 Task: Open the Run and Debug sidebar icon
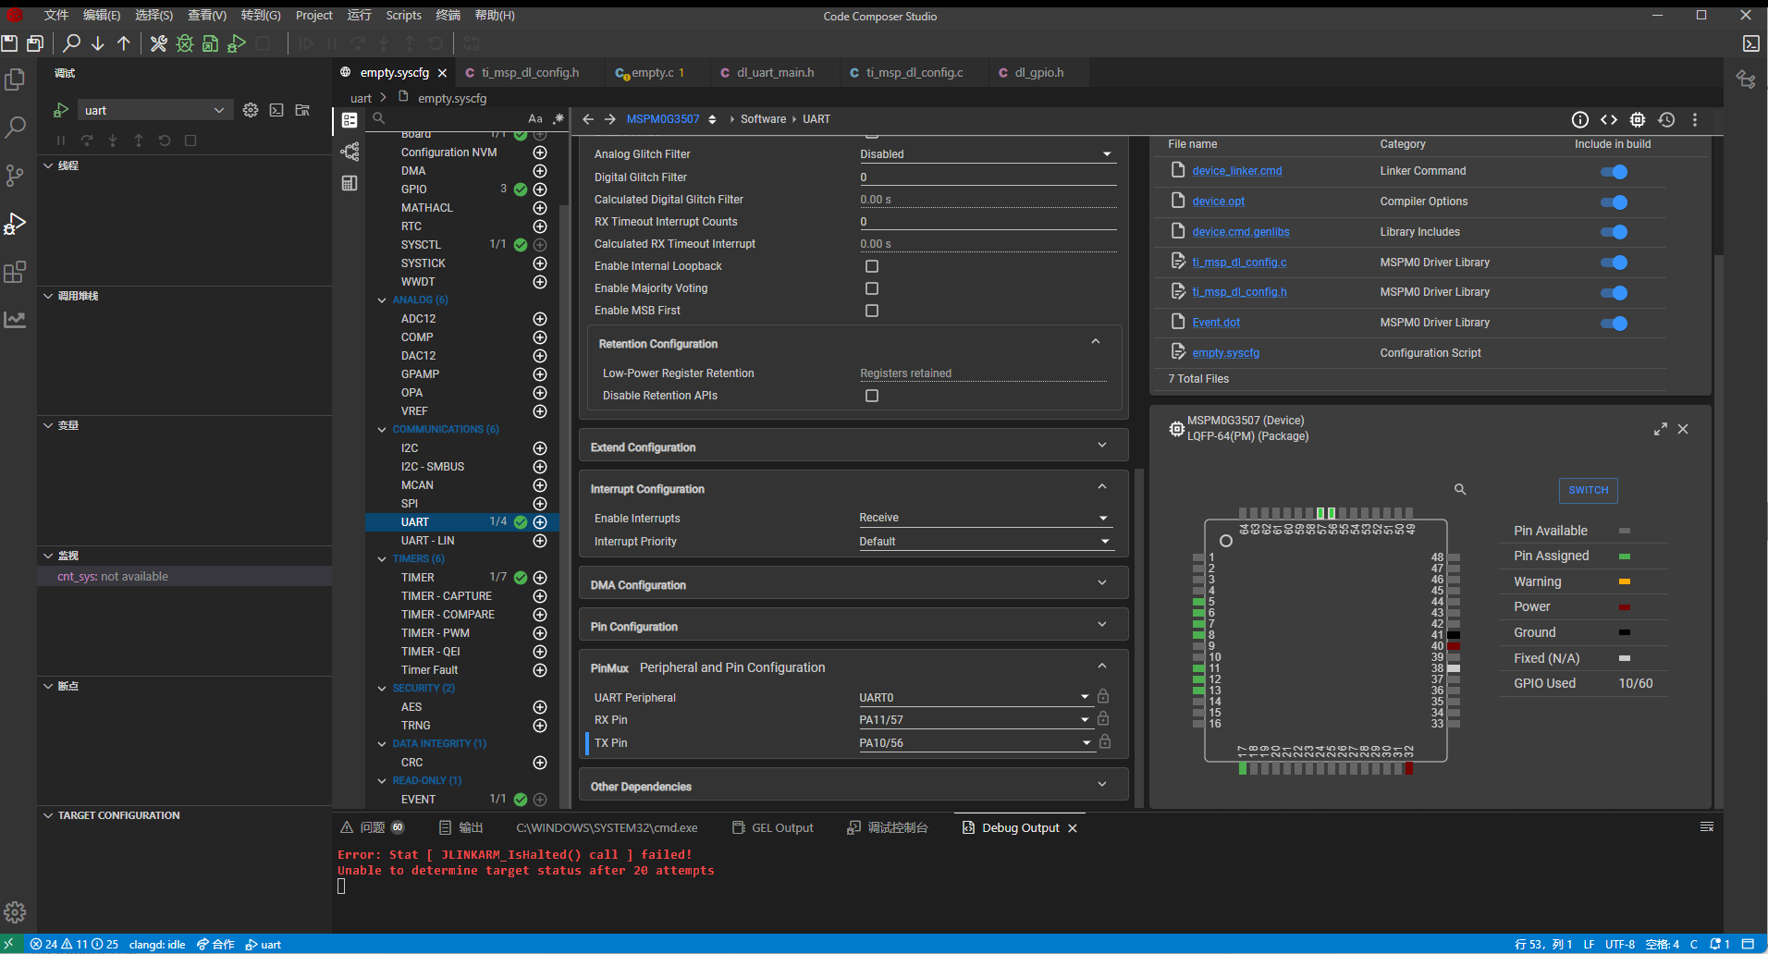(x=16, y=224)
